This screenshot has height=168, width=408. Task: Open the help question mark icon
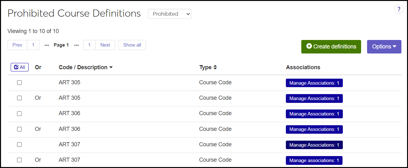399,9
